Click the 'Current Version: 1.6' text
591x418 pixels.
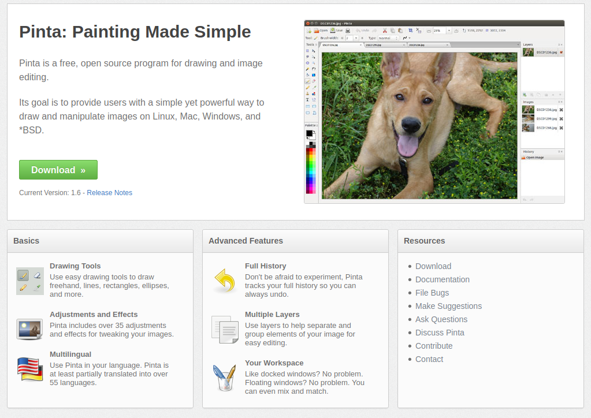click(x=50, y=193)
